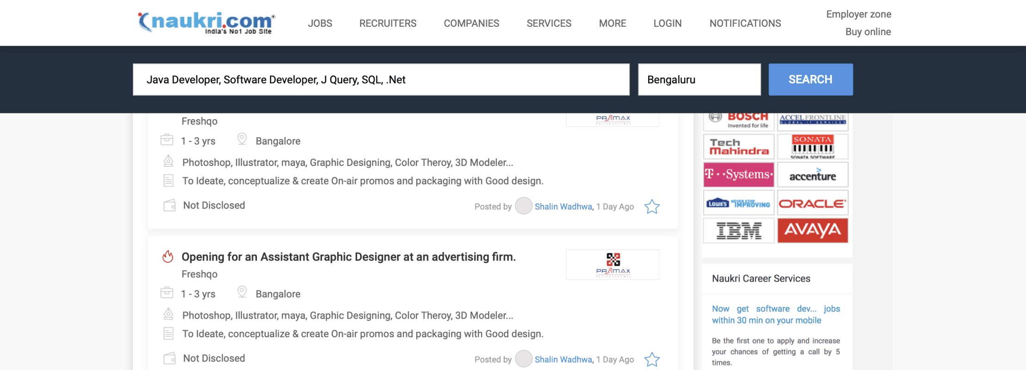Click recruiter avatar in Assistant Graphic Designer card
Image resolution: width=1026 pixels, height=370 pixels.
(x=524, y=359)
